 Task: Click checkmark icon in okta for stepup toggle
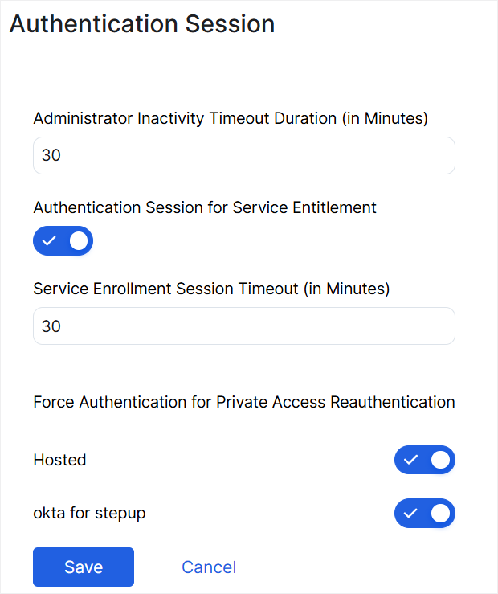coord(411,513)
